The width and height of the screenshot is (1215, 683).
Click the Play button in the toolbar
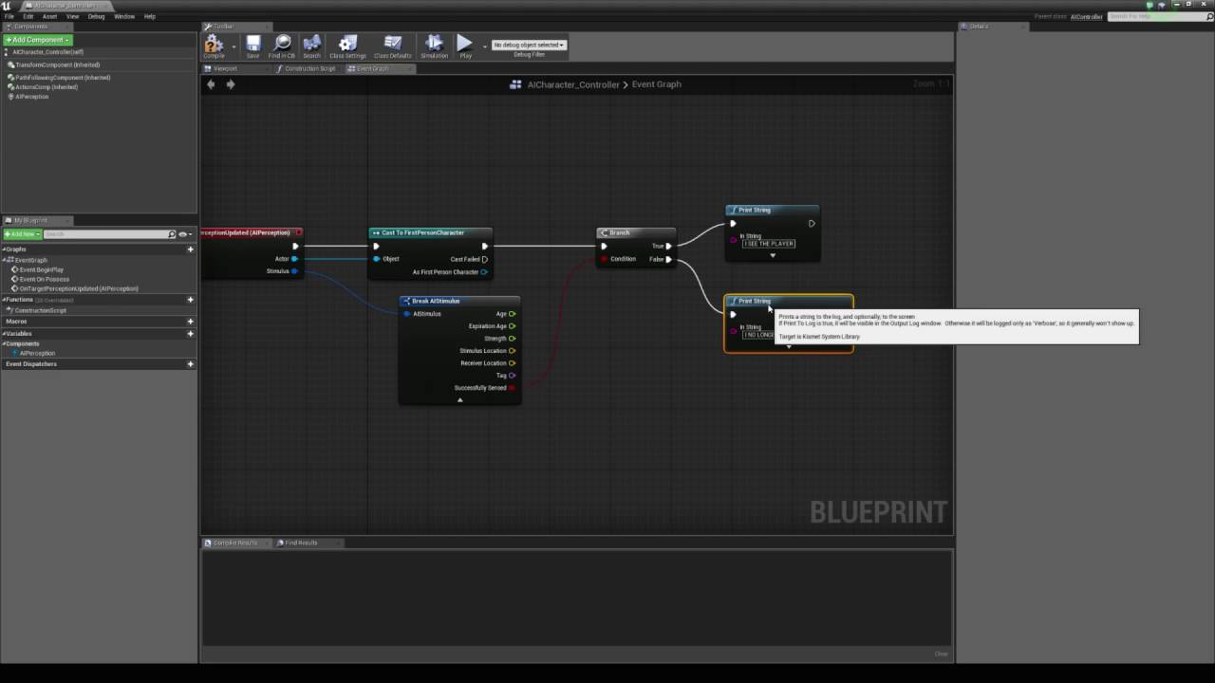coord(464,44)
